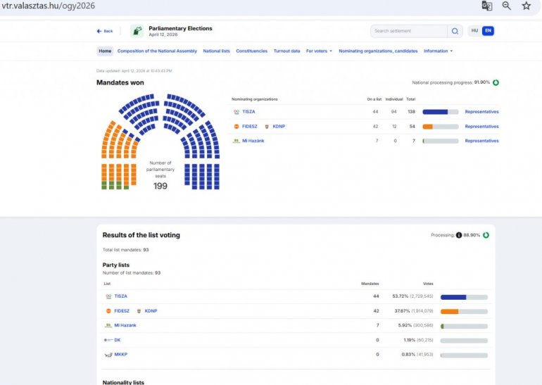Click the browser translate page icon
The width and height of the screenshot is (542, 385).
(486, 6)
